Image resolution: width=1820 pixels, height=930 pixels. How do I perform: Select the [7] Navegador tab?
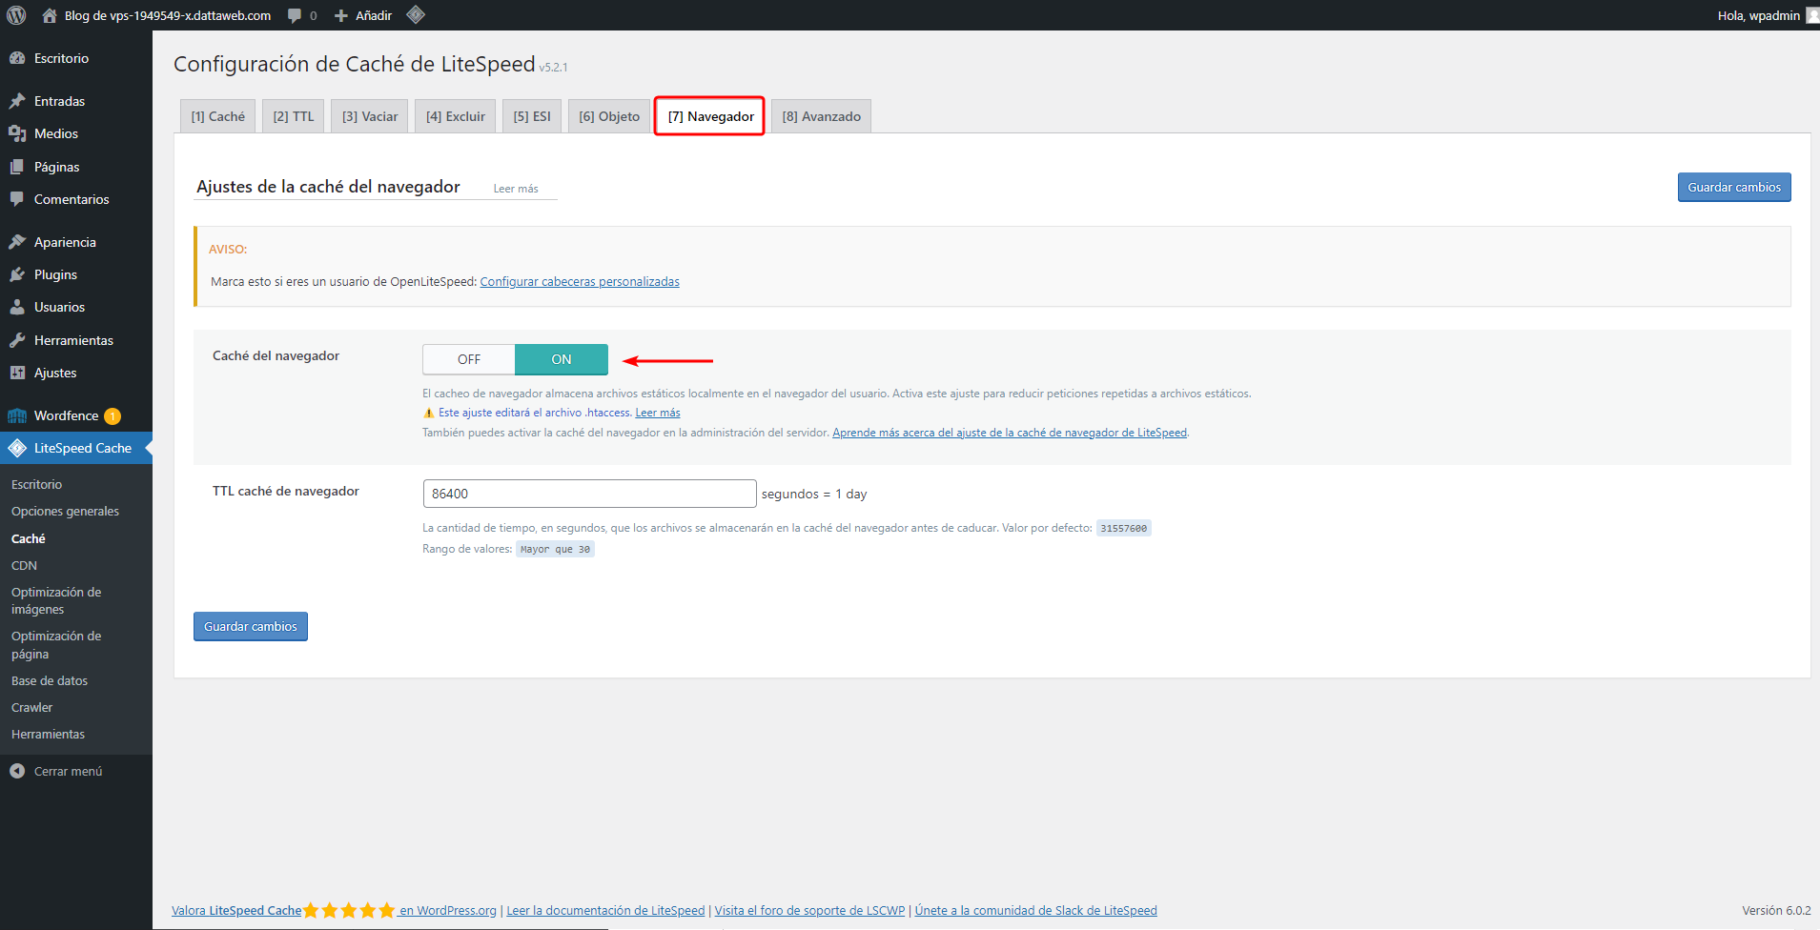coord(710,116)
